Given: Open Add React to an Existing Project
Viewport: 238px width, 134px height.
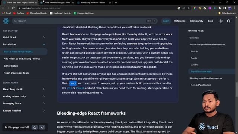Looking at the screenshot, I should [22, 59].
